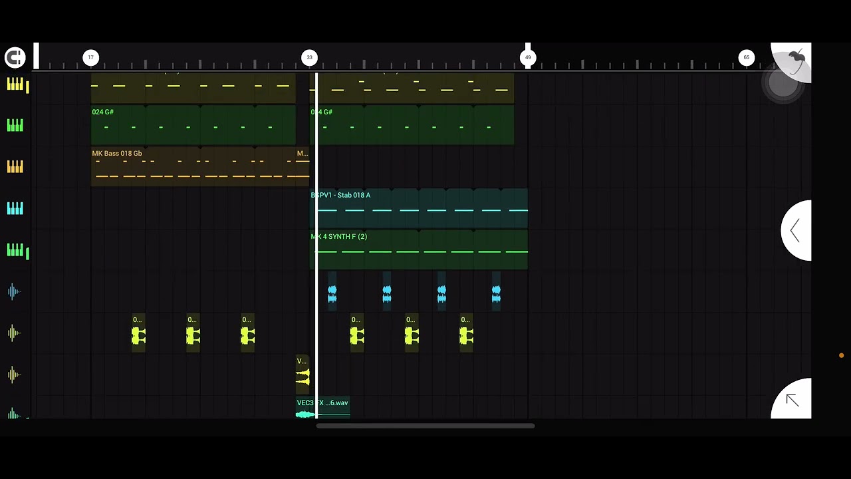Select the orange piano icon of the MK Bass track
The width and height of the screenshot is (851, 479).
[15, 167]
